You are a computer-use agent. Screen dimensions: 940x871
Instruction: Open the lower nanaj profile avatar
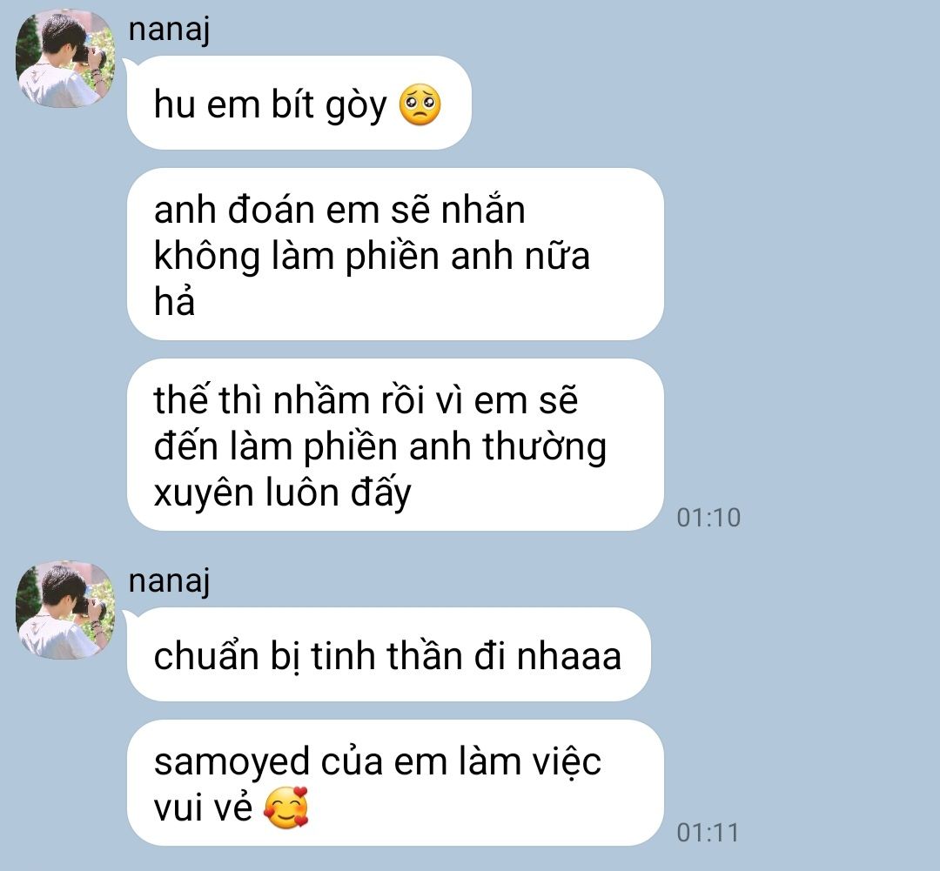(x=65, y=610)
